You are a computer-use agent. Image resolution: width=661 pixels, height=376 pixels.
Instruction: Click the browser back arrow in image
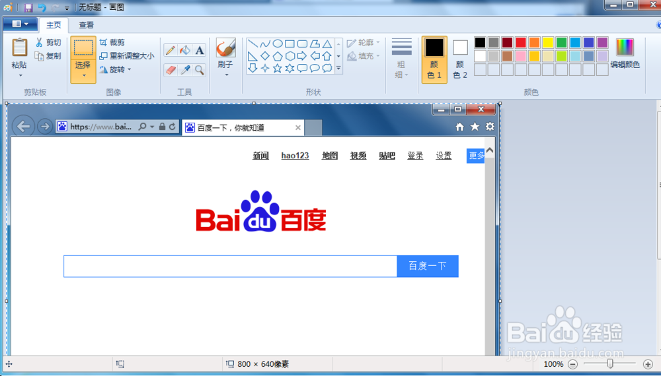click(23, 126)
